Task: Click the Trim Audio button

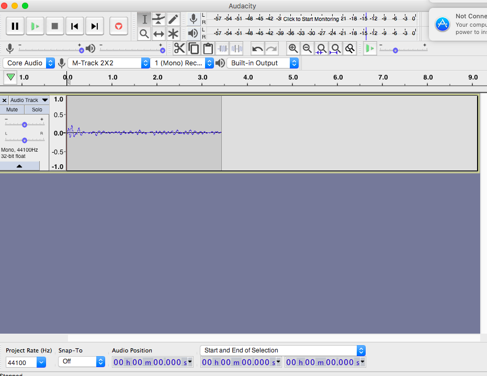Action: 222,49
